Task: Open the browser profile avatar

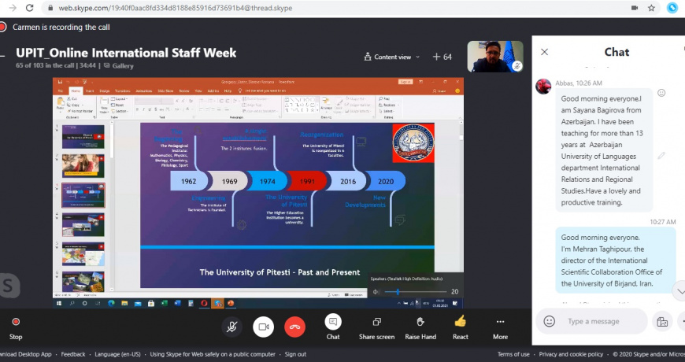Action: (672, 8)
